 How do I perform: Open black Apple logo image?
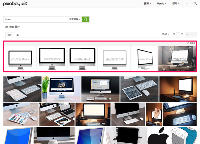pos(158,136)
